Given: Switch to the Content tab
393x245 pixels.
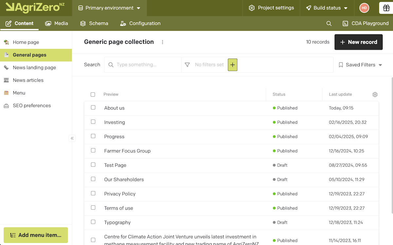Looking at the screenshot, I should (x=19, y=24).
